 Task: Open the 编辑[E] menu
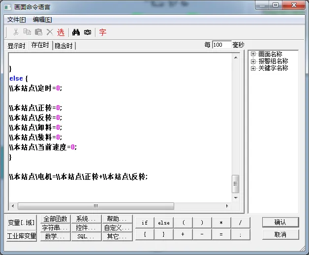pyautogui.click(x=42, y=20)
